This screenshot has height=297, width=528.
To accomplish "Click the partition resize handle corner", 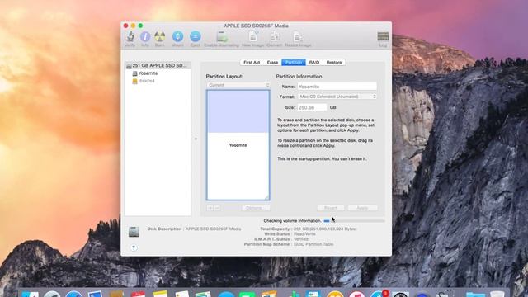I will click(266, 197).
